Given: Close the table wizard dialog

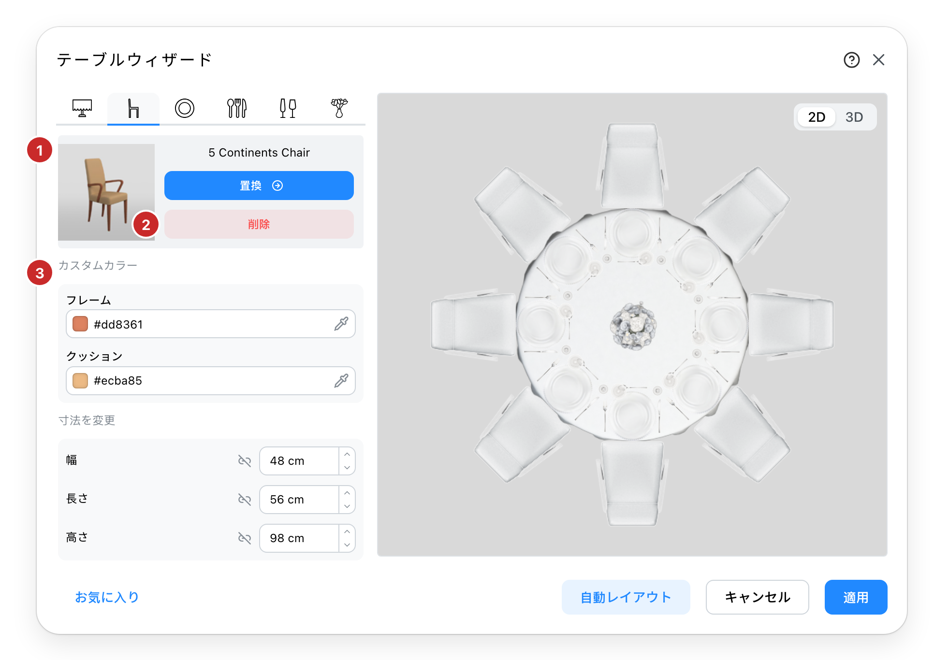Looking at the screenshot, I should (878, 60).
